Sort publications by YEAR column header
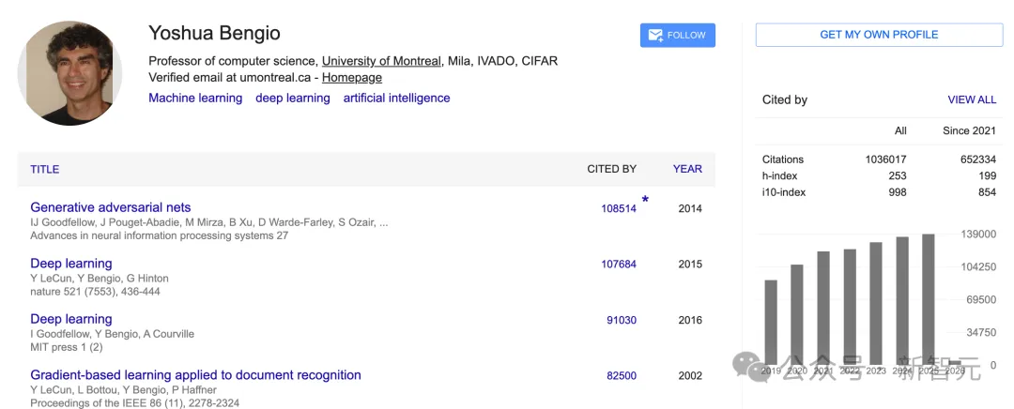 coord(687,169)
